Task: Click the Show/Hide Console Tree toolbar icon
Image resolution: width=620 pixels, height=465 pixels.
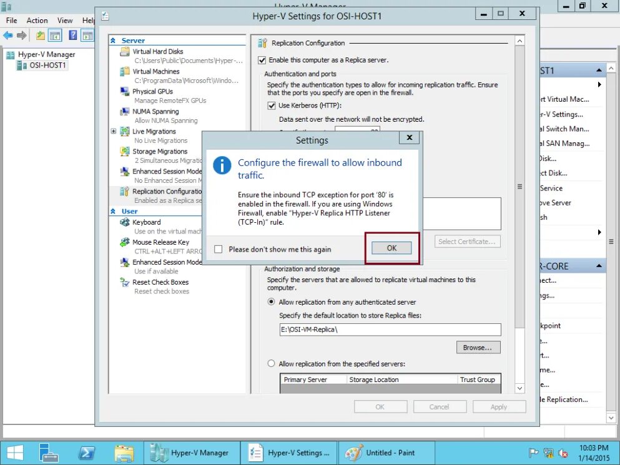Action: click(x=55, y=35)
